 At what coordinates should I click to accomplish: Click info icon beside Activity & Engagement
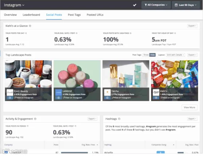tap(35, 119)
